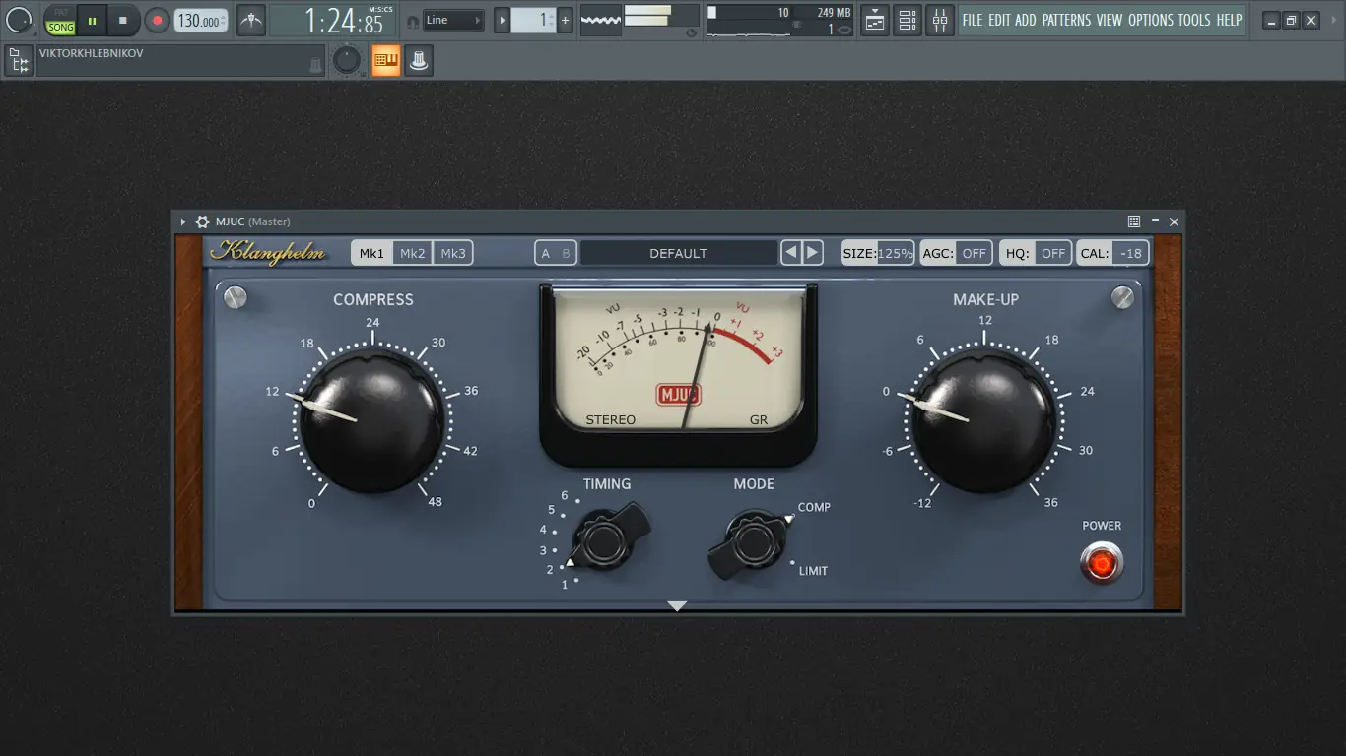Viewport: 1346px width, 756px height.
Task: Toggle the main snap magnet icon
Action: click(412, 21)
